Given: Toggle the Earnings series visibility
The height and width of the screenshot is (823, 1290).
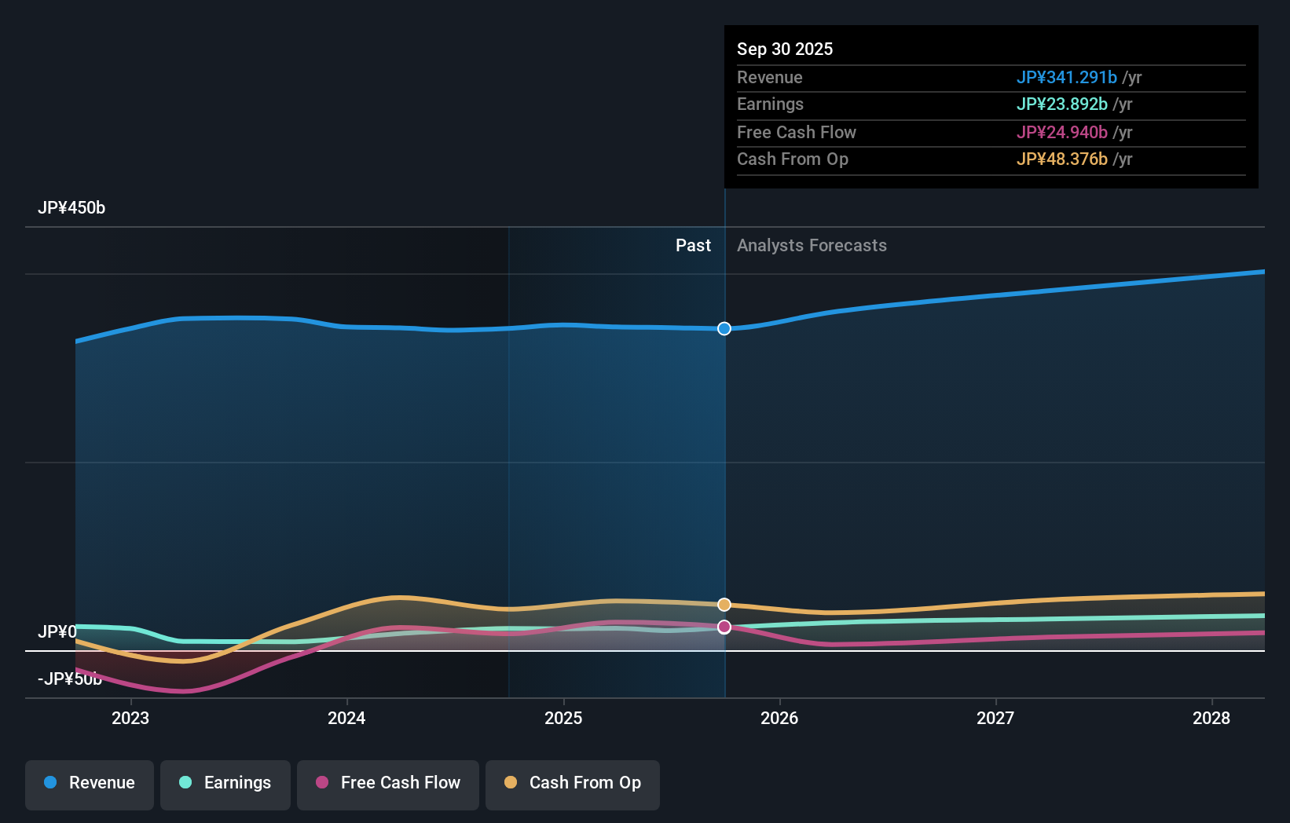Looking at the screenshot, I should (225, 783).
